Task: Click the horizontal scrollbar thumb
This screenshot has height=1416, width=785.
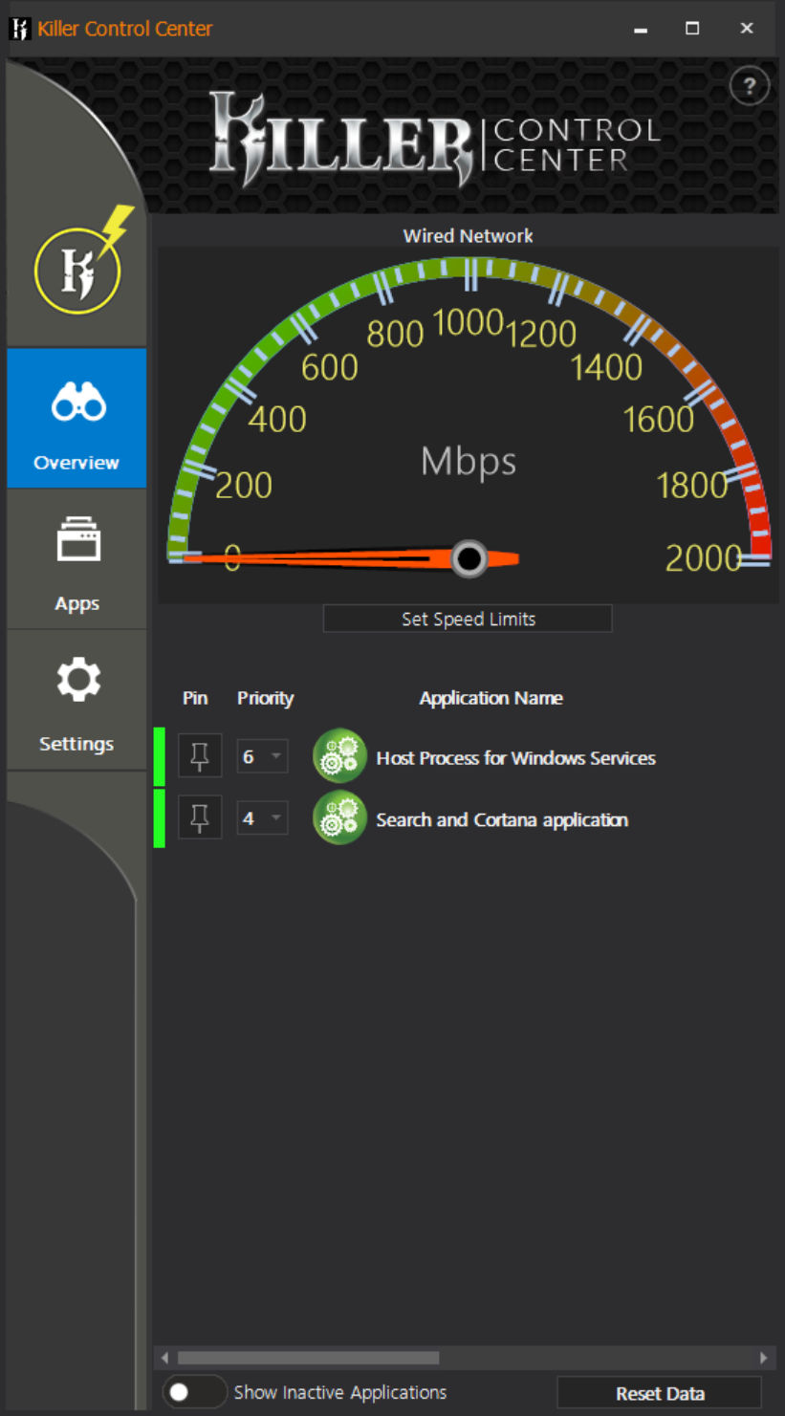Action: (308, 1358)
